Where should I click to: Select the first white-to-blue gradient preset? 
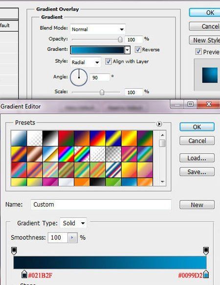pos(19,138)
